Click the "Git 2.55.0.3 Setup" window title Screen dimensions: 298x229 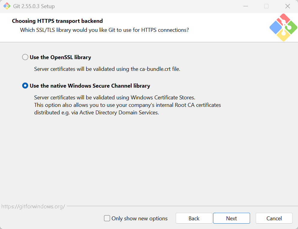(34, 6)
